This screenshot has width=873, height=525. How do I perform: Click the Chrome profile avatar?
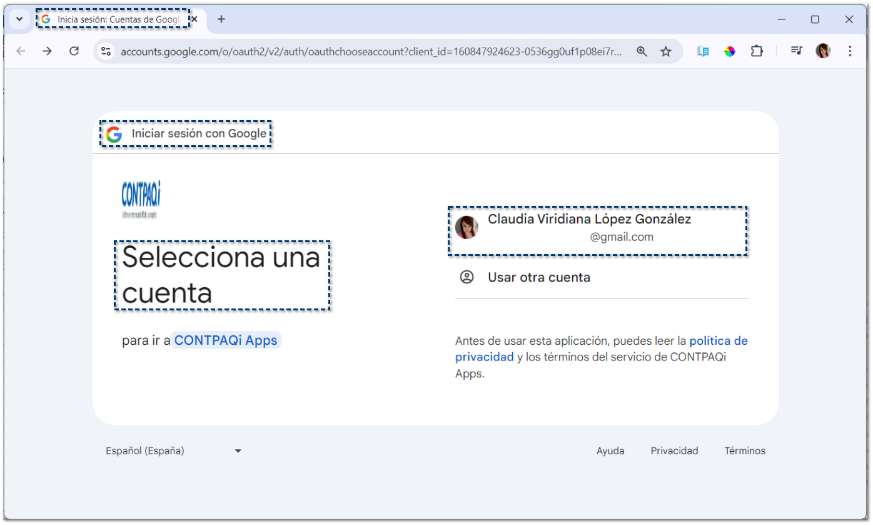(x=823, y=51)
